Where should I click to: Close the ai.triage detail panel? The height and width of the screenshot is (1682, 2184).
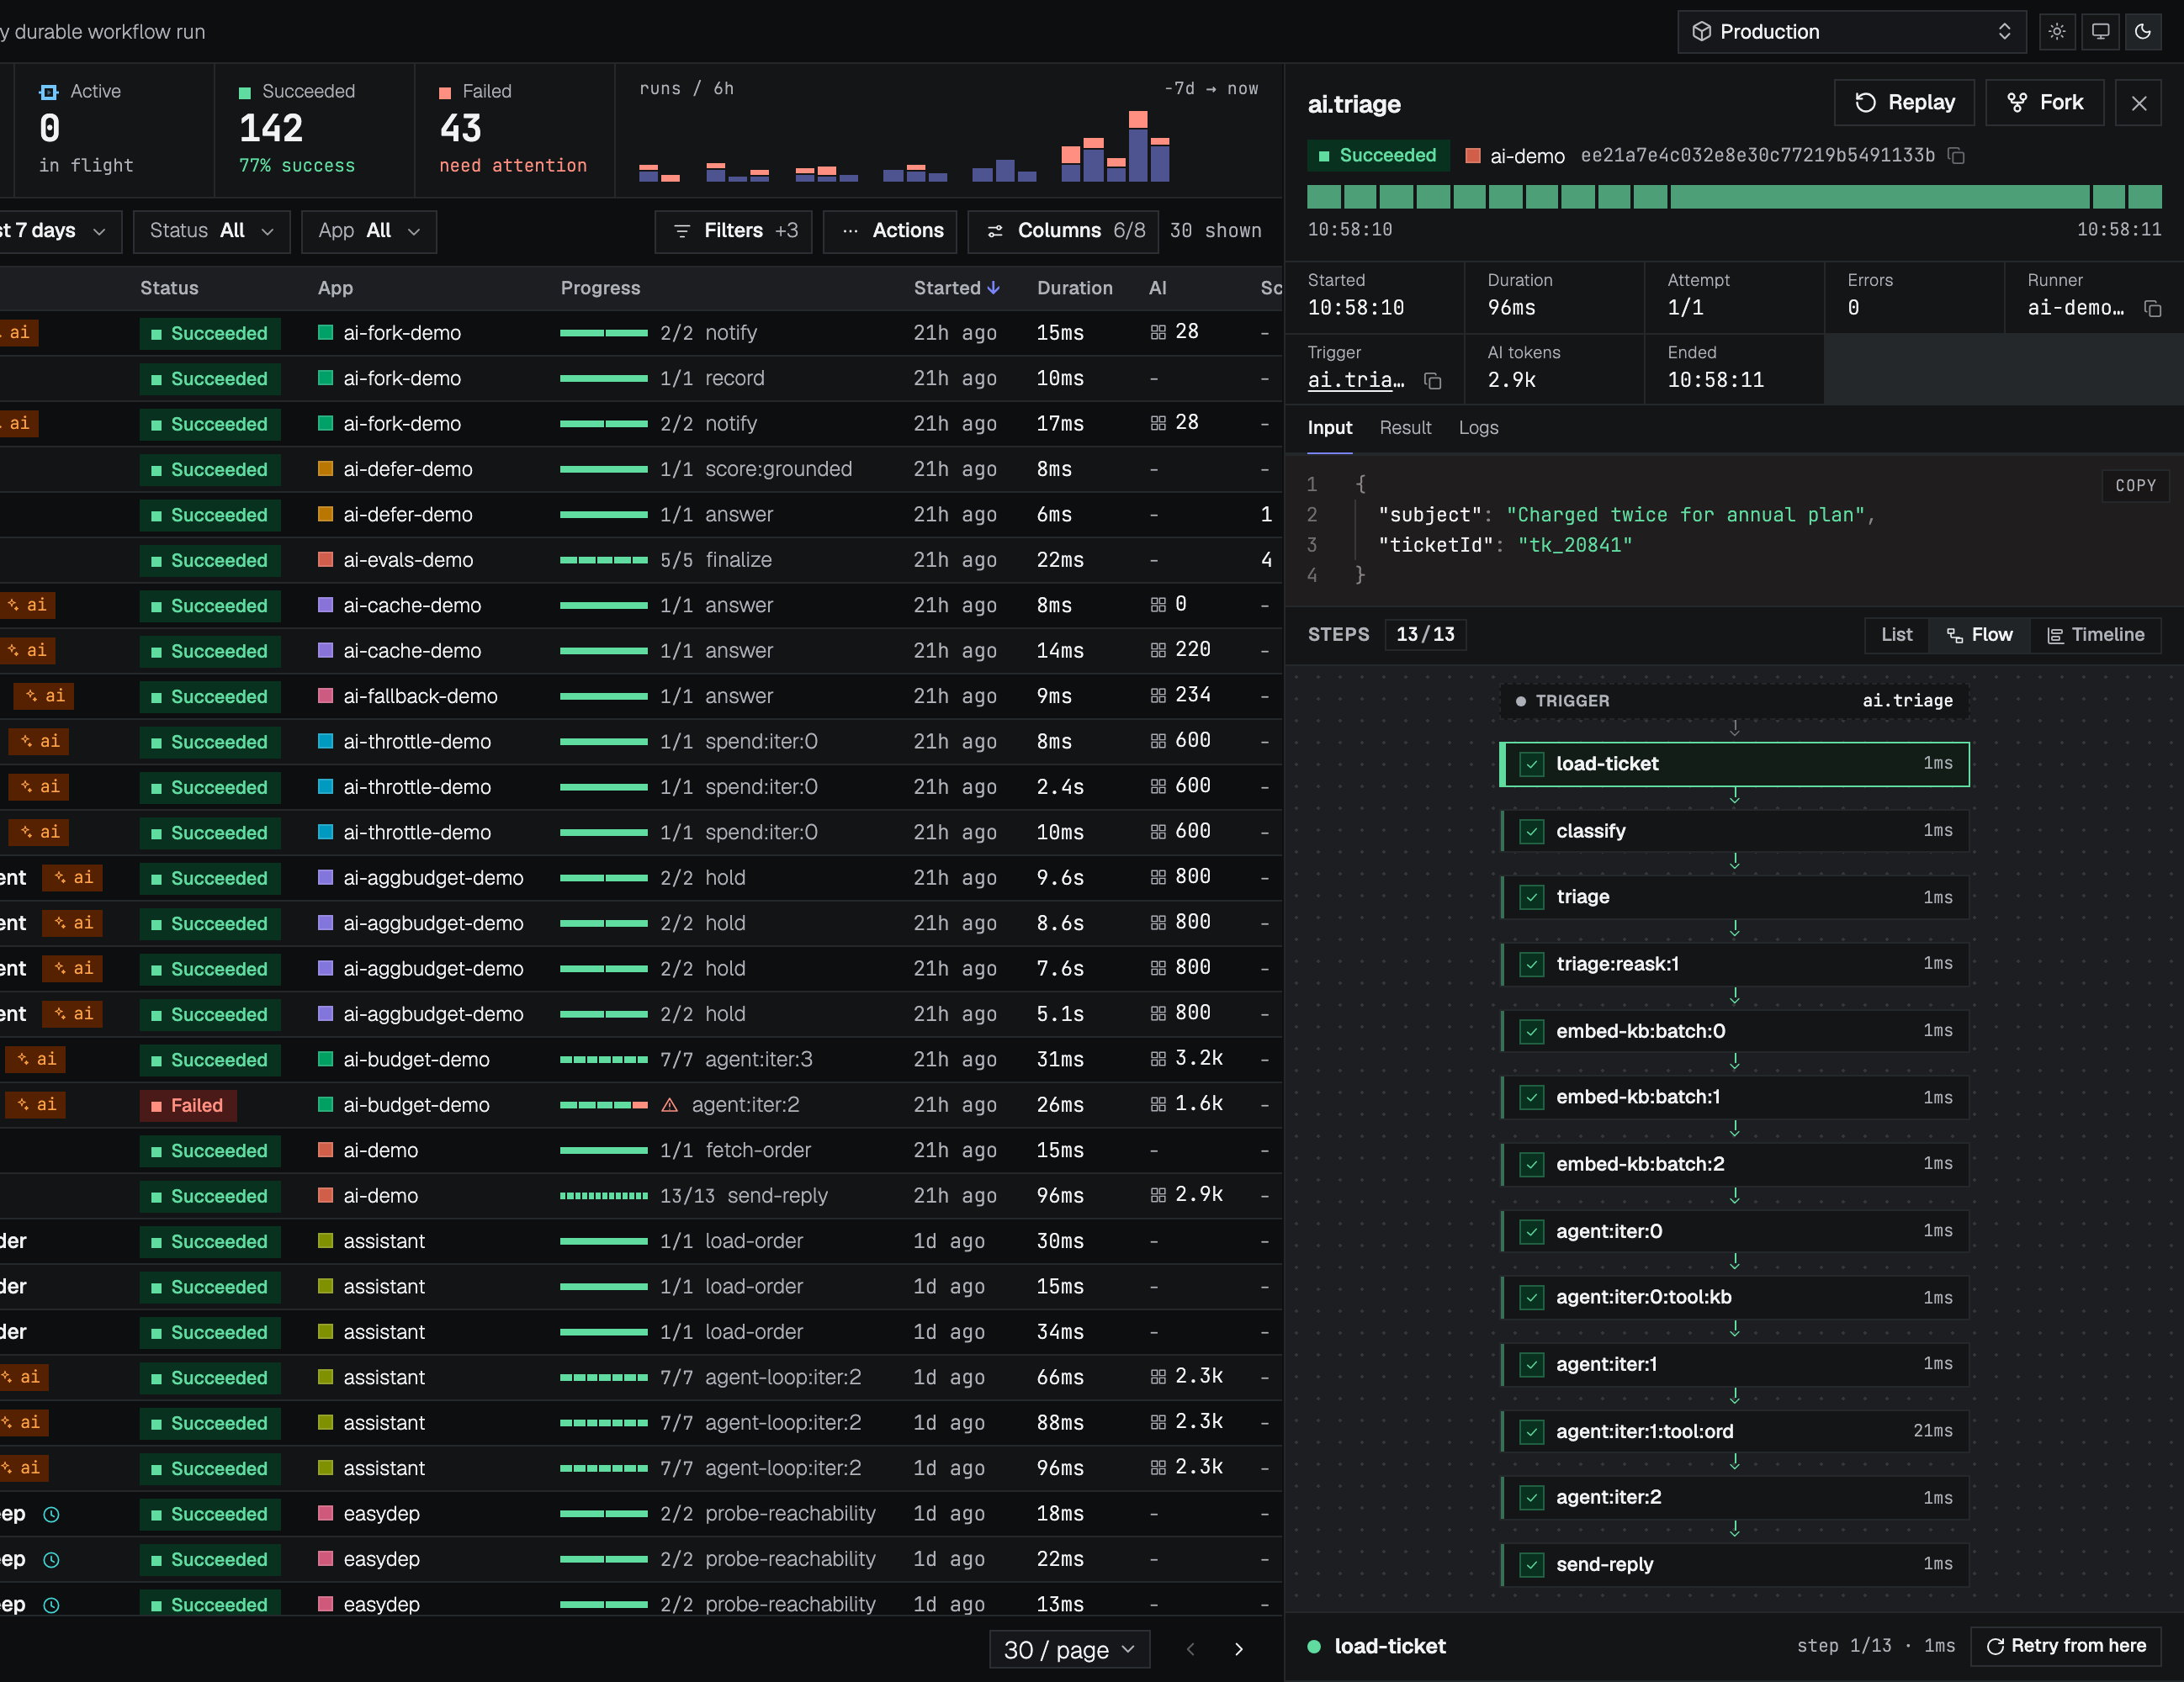pyautogui.click(x=2139, y=103)
